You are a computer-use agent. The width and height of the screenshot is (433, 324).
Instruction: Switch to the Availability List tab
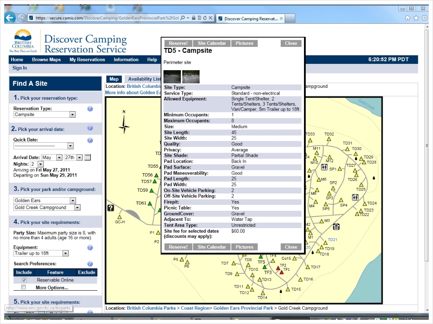[x=144, y=79]
